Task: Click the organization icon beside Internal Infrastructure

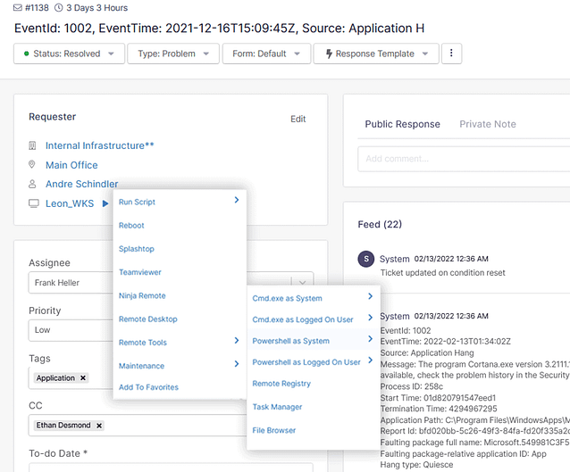Action: (x=33, y=145)
